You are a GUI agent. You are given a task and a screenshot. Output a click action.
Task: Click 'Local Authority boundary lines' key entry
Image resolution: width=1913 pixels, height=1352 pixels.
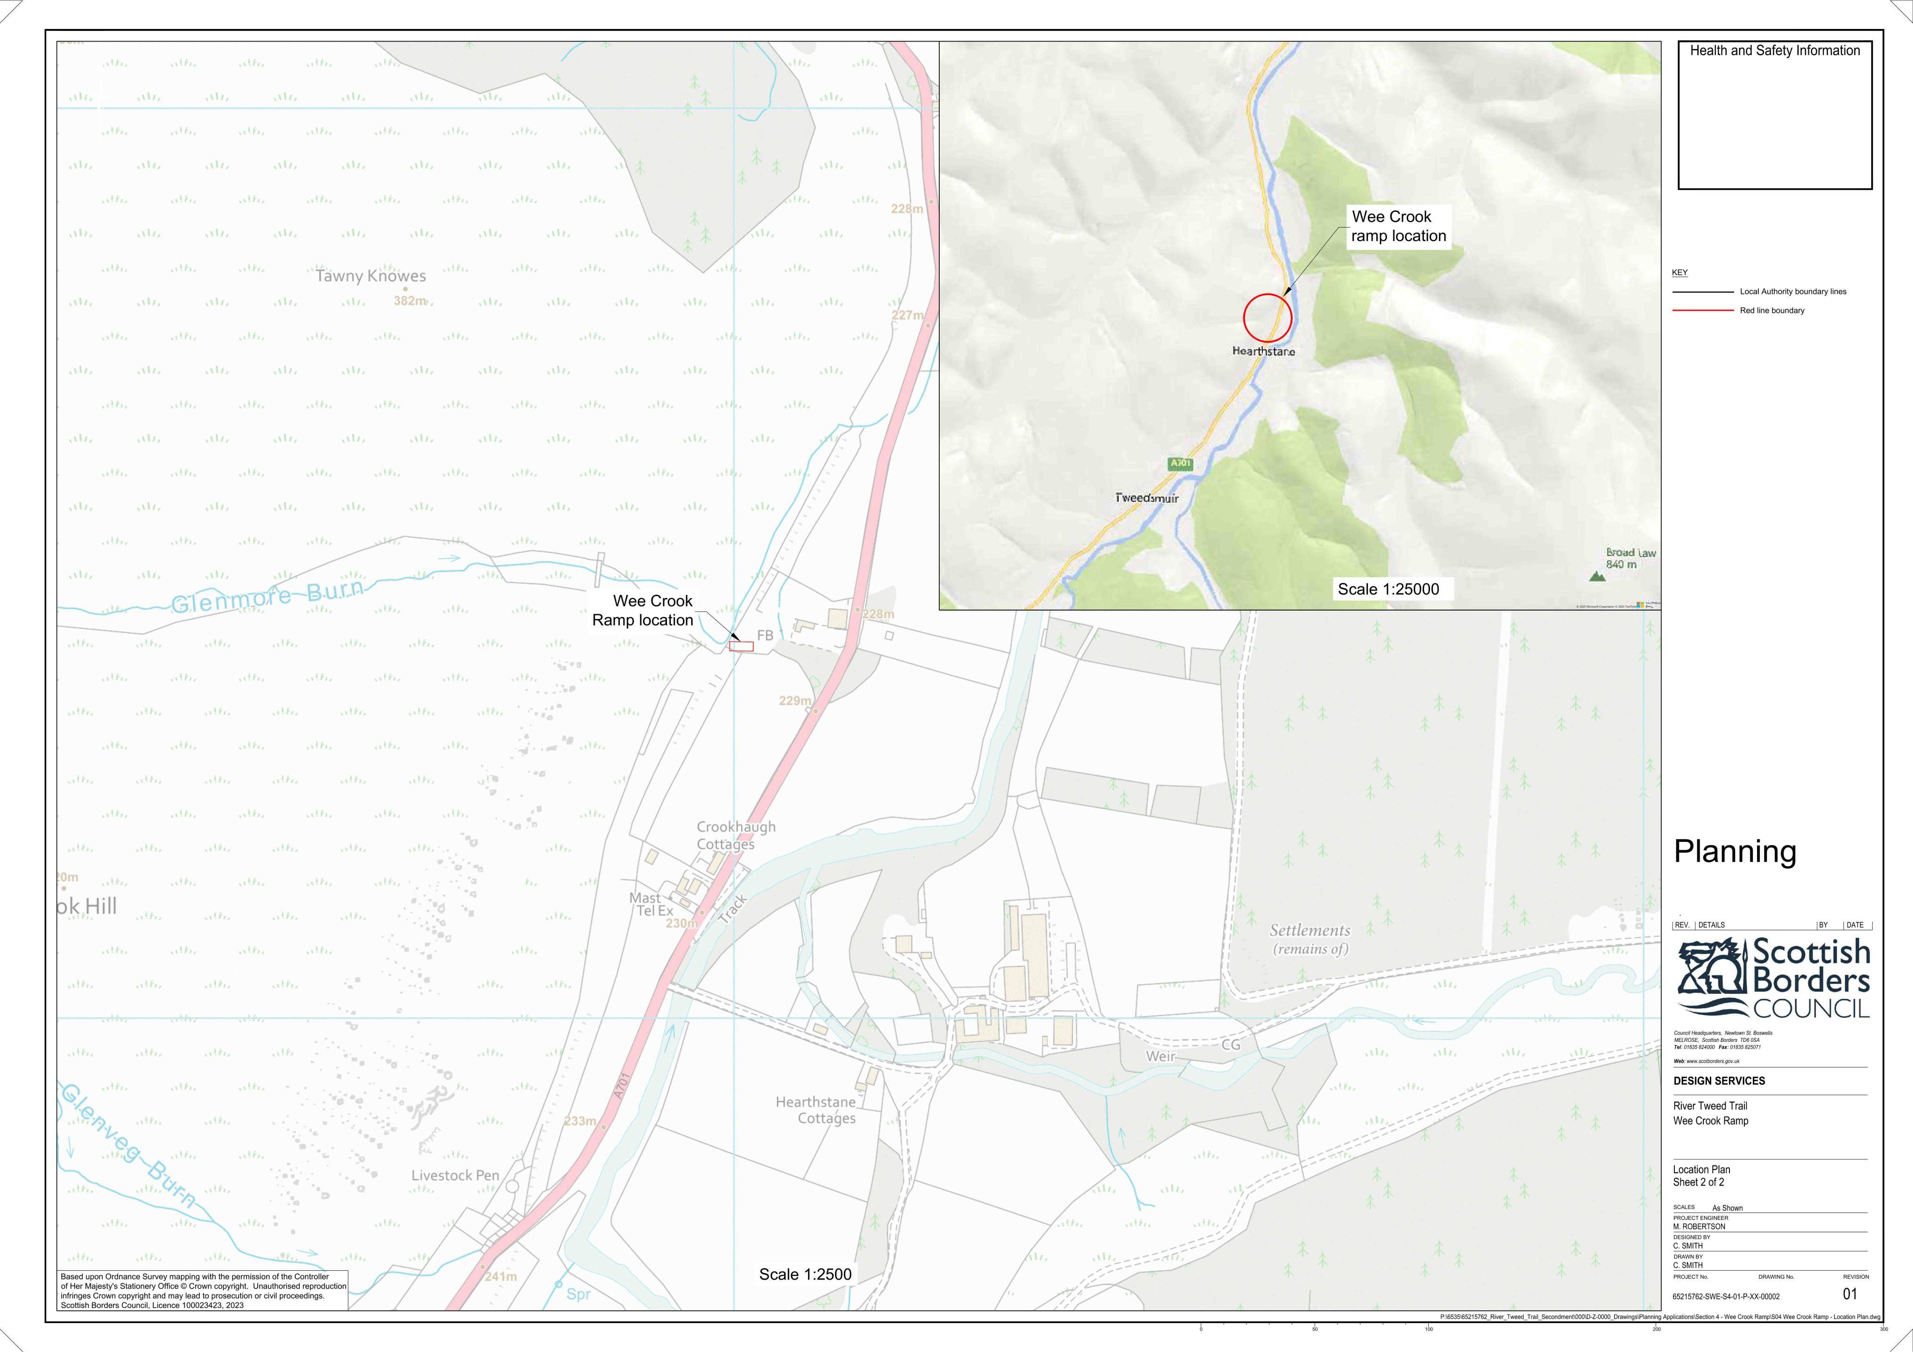1793,292
